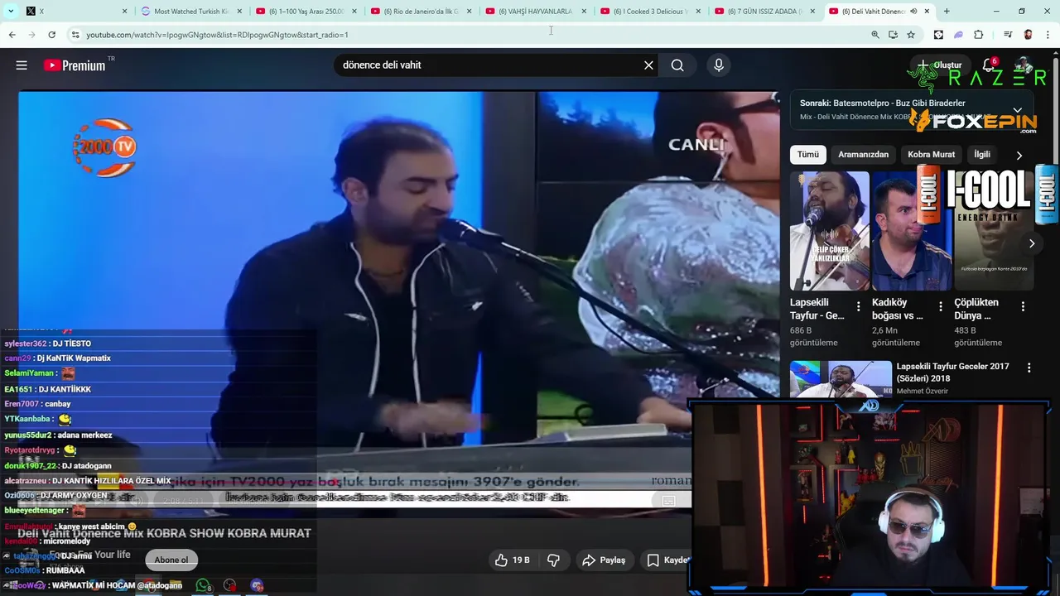Screen dimensions: 1060x596
Task: Open options menu for Kadıköy boğası short
Action: [940, 306]
